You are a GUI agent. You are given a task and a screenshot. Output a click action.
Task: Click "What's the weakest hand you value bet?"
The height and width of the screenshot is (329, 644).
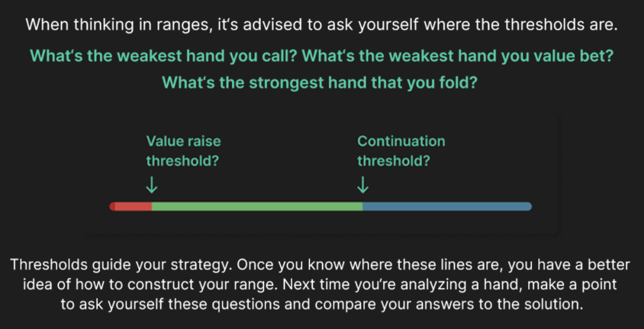point(458,56)
